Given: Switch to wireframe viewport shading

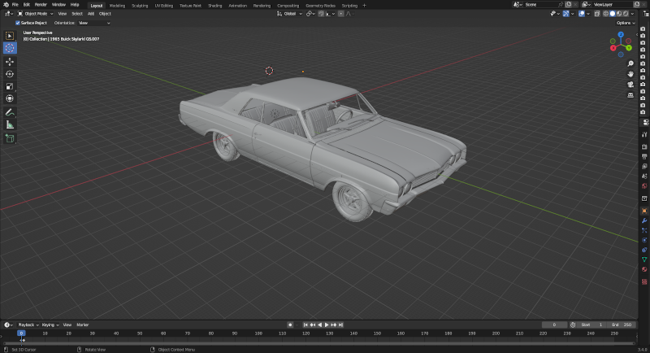Looking at the screenshot, I should (x=605, y=14).
